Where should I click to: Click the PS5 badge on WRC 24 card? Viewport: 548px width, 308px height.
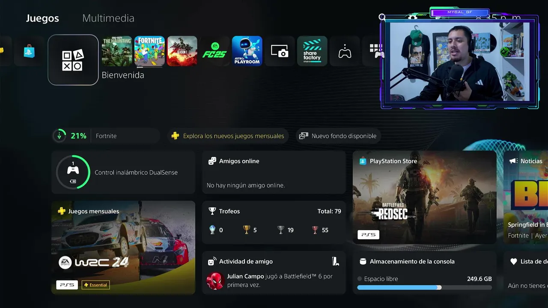coord(67,285)
